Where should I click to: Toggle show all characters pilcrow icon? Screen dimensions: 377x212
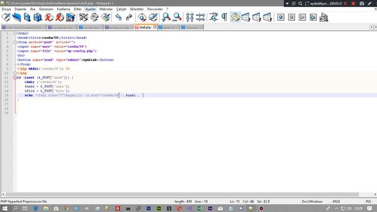click(x=224, y=17)
